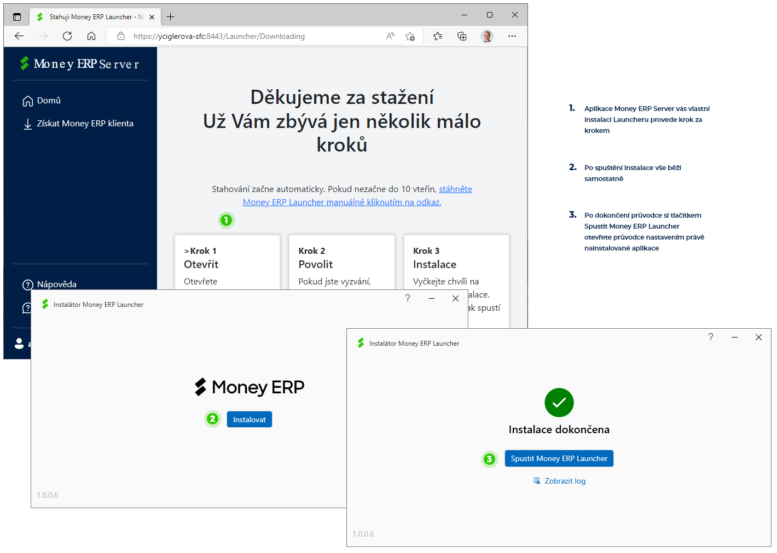Minimize the Instalace dokončena installer window

(x=735, y=337)
